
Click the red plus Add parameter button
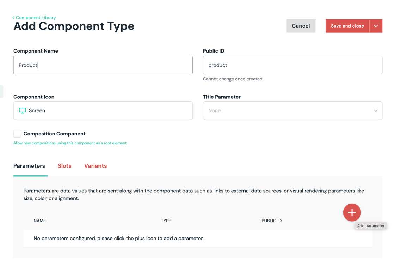[x=352, y=212]
